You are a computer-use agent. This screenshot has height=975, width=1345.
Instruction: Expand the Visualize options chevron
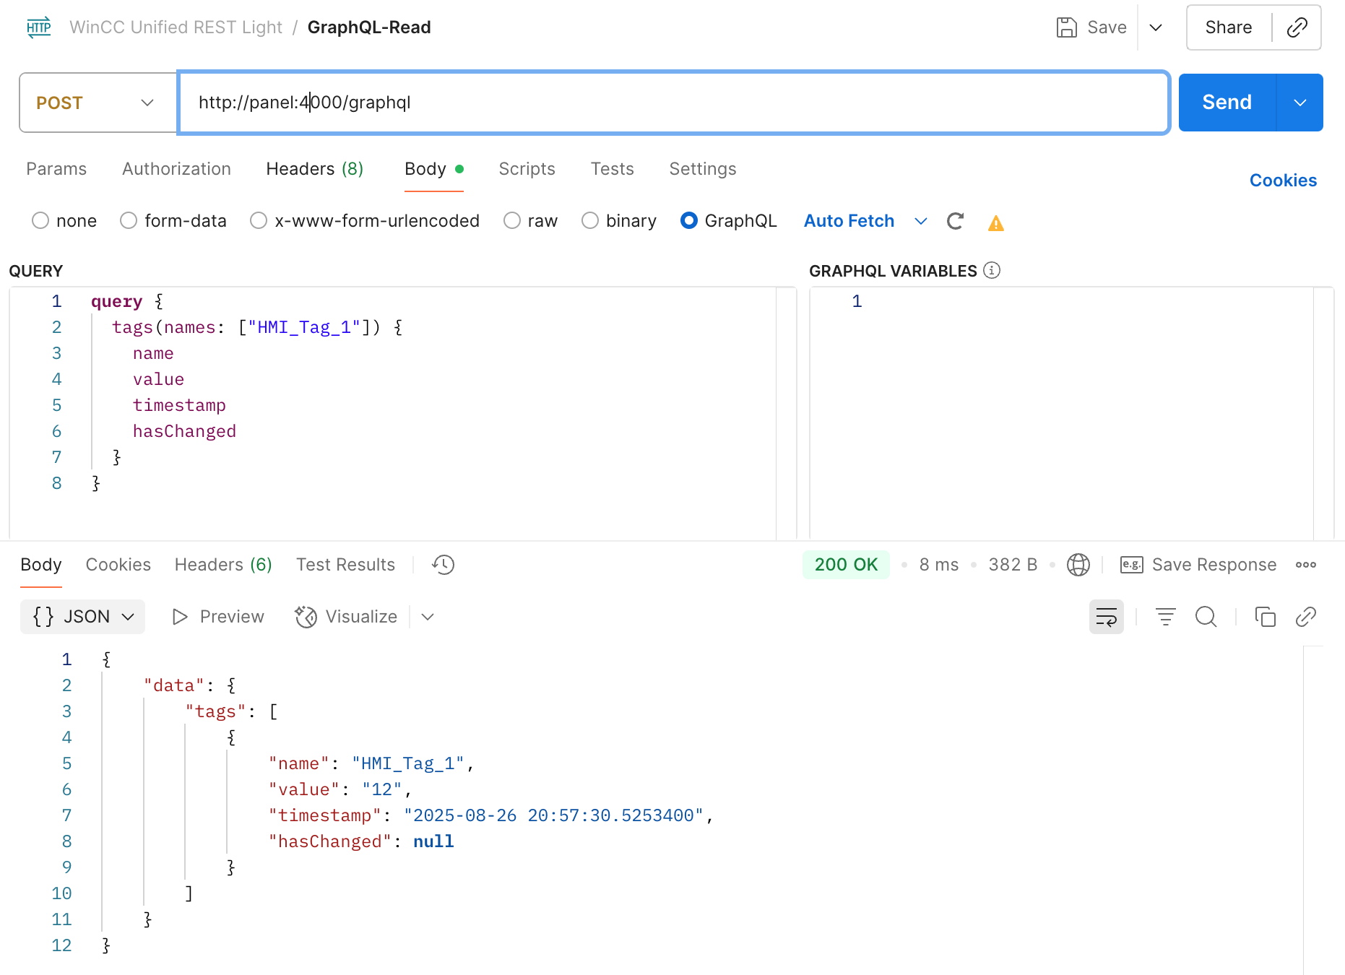(428, 617)
